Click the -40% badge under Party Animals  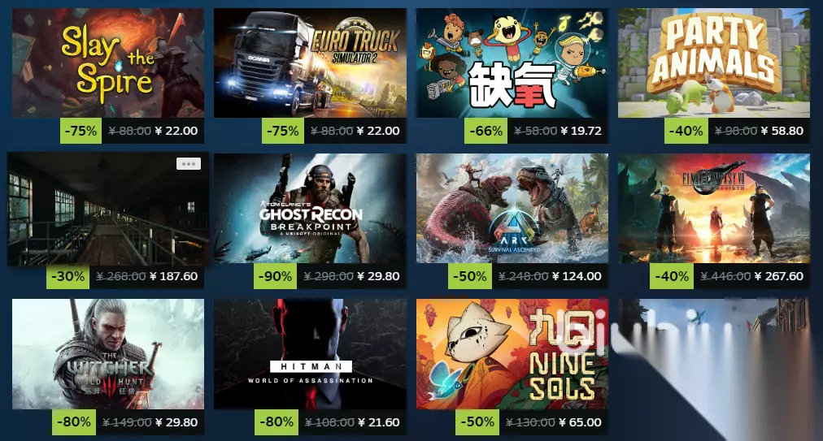tap(686, 131)
